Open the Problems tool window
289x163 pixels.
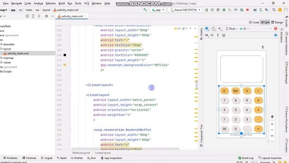[10, 158]
